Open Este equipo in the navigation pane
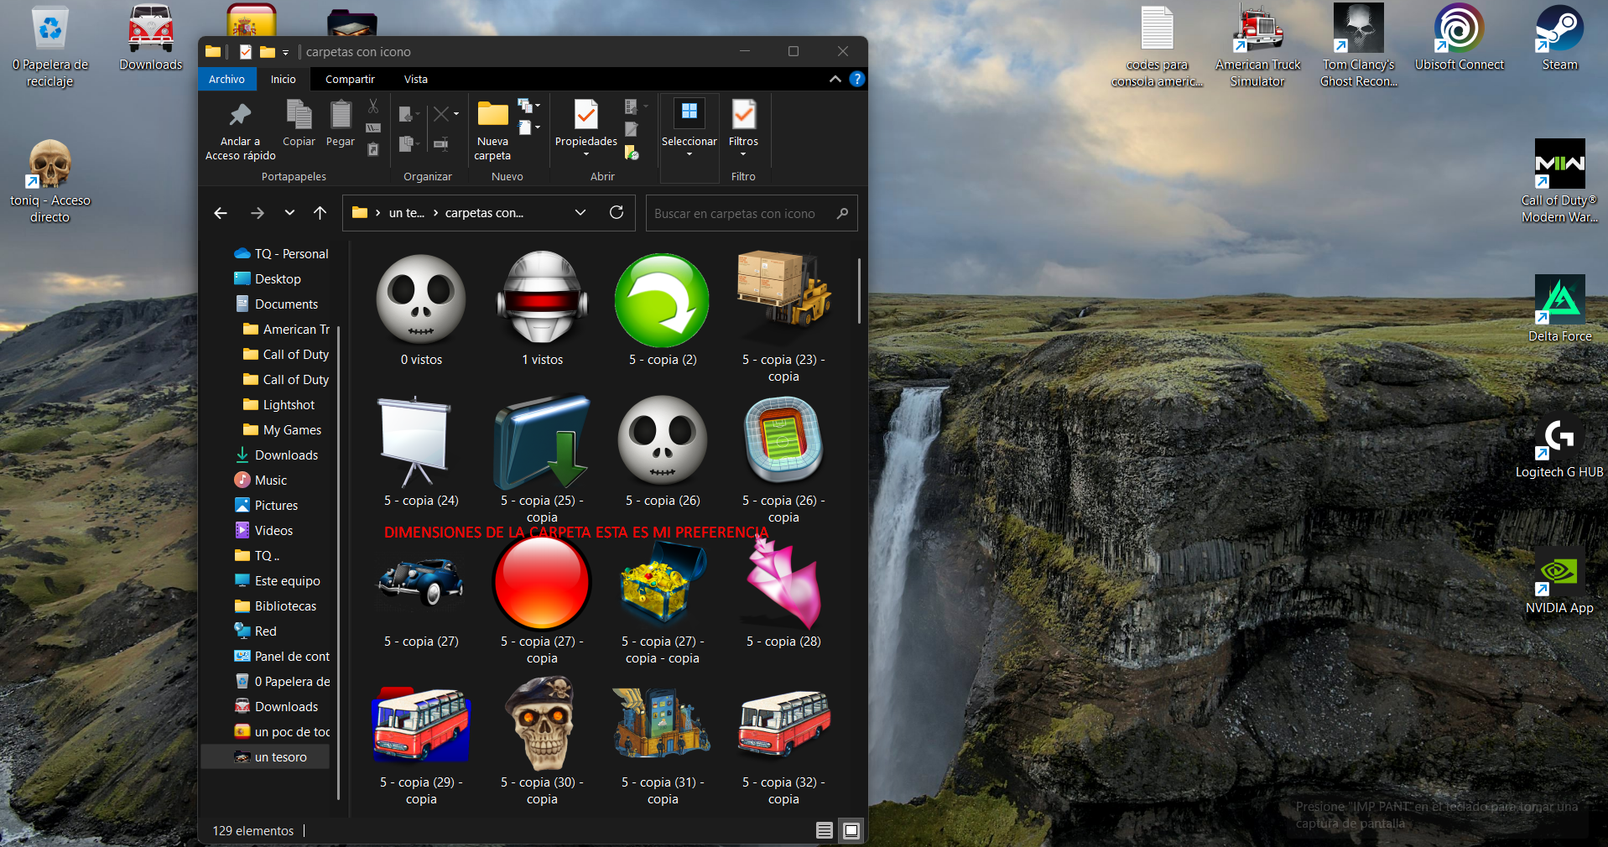 [x=278, y=580]
